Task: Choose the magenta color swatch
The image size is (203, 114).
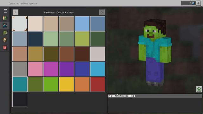Action: (x=51, y=69)
